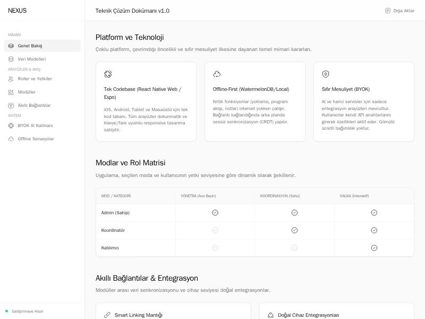425x319 pixels.
Task: Click the Genel Bakış layers icon
Action: click(11, 46)
